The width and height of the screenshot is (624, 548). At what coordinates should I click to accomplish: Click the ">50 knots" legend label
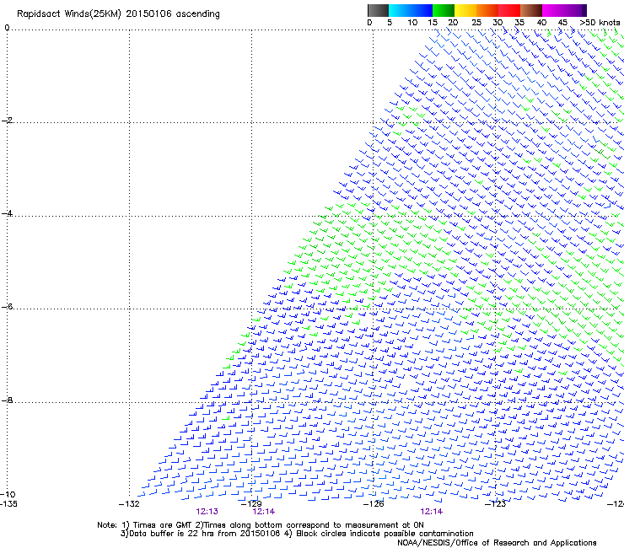(600, 23)
